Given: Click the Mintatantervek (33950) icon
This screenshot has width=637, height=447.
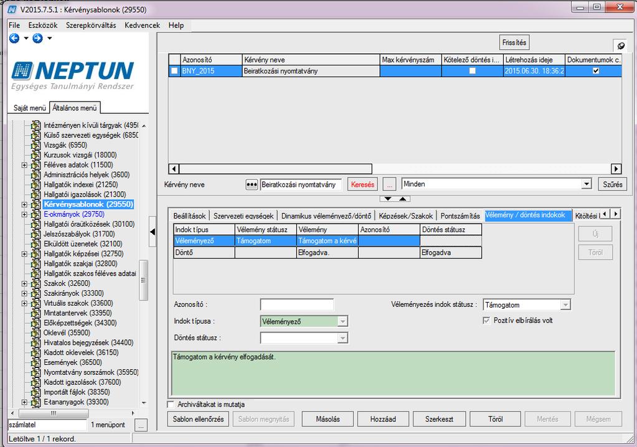Looking at the screenshot, I should (36, 313).
